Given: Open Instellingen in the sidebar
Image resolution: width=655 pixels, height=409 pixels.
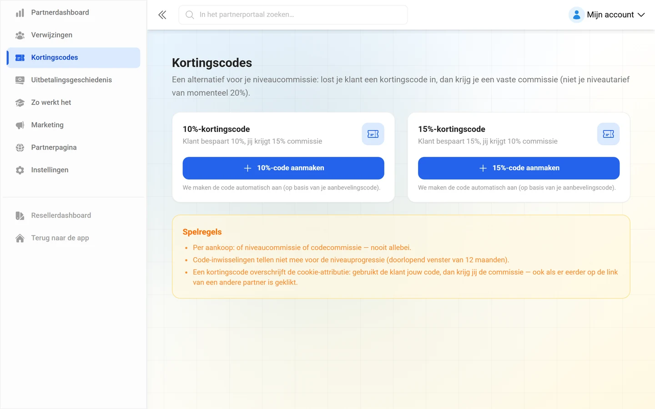Looking at the screenshot, I should click(74, 170).
